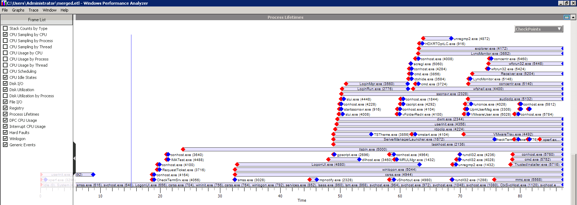Click the Frame List header button
The image size is (577, 205).
37,20
